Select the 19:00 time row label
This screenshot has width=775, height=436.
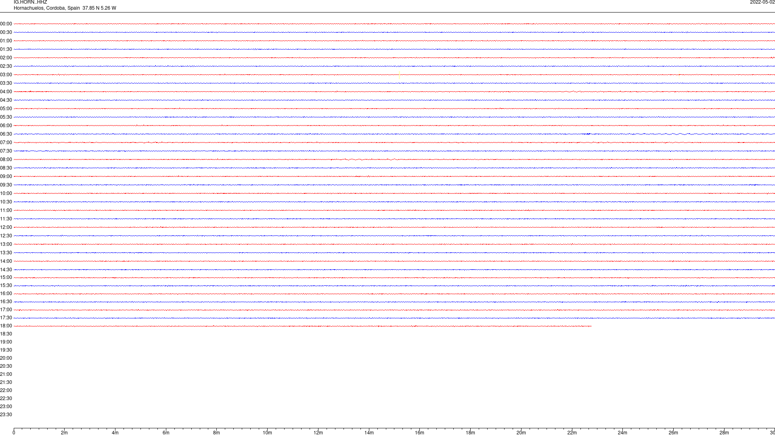[x=6, y=342]
